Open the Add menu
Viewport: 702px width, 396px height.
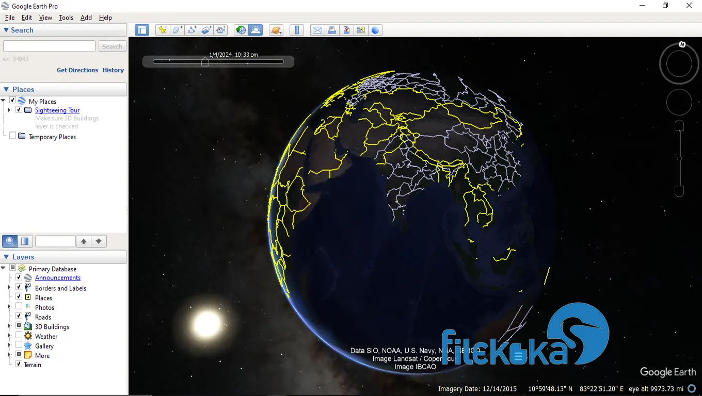pos(86,18)
